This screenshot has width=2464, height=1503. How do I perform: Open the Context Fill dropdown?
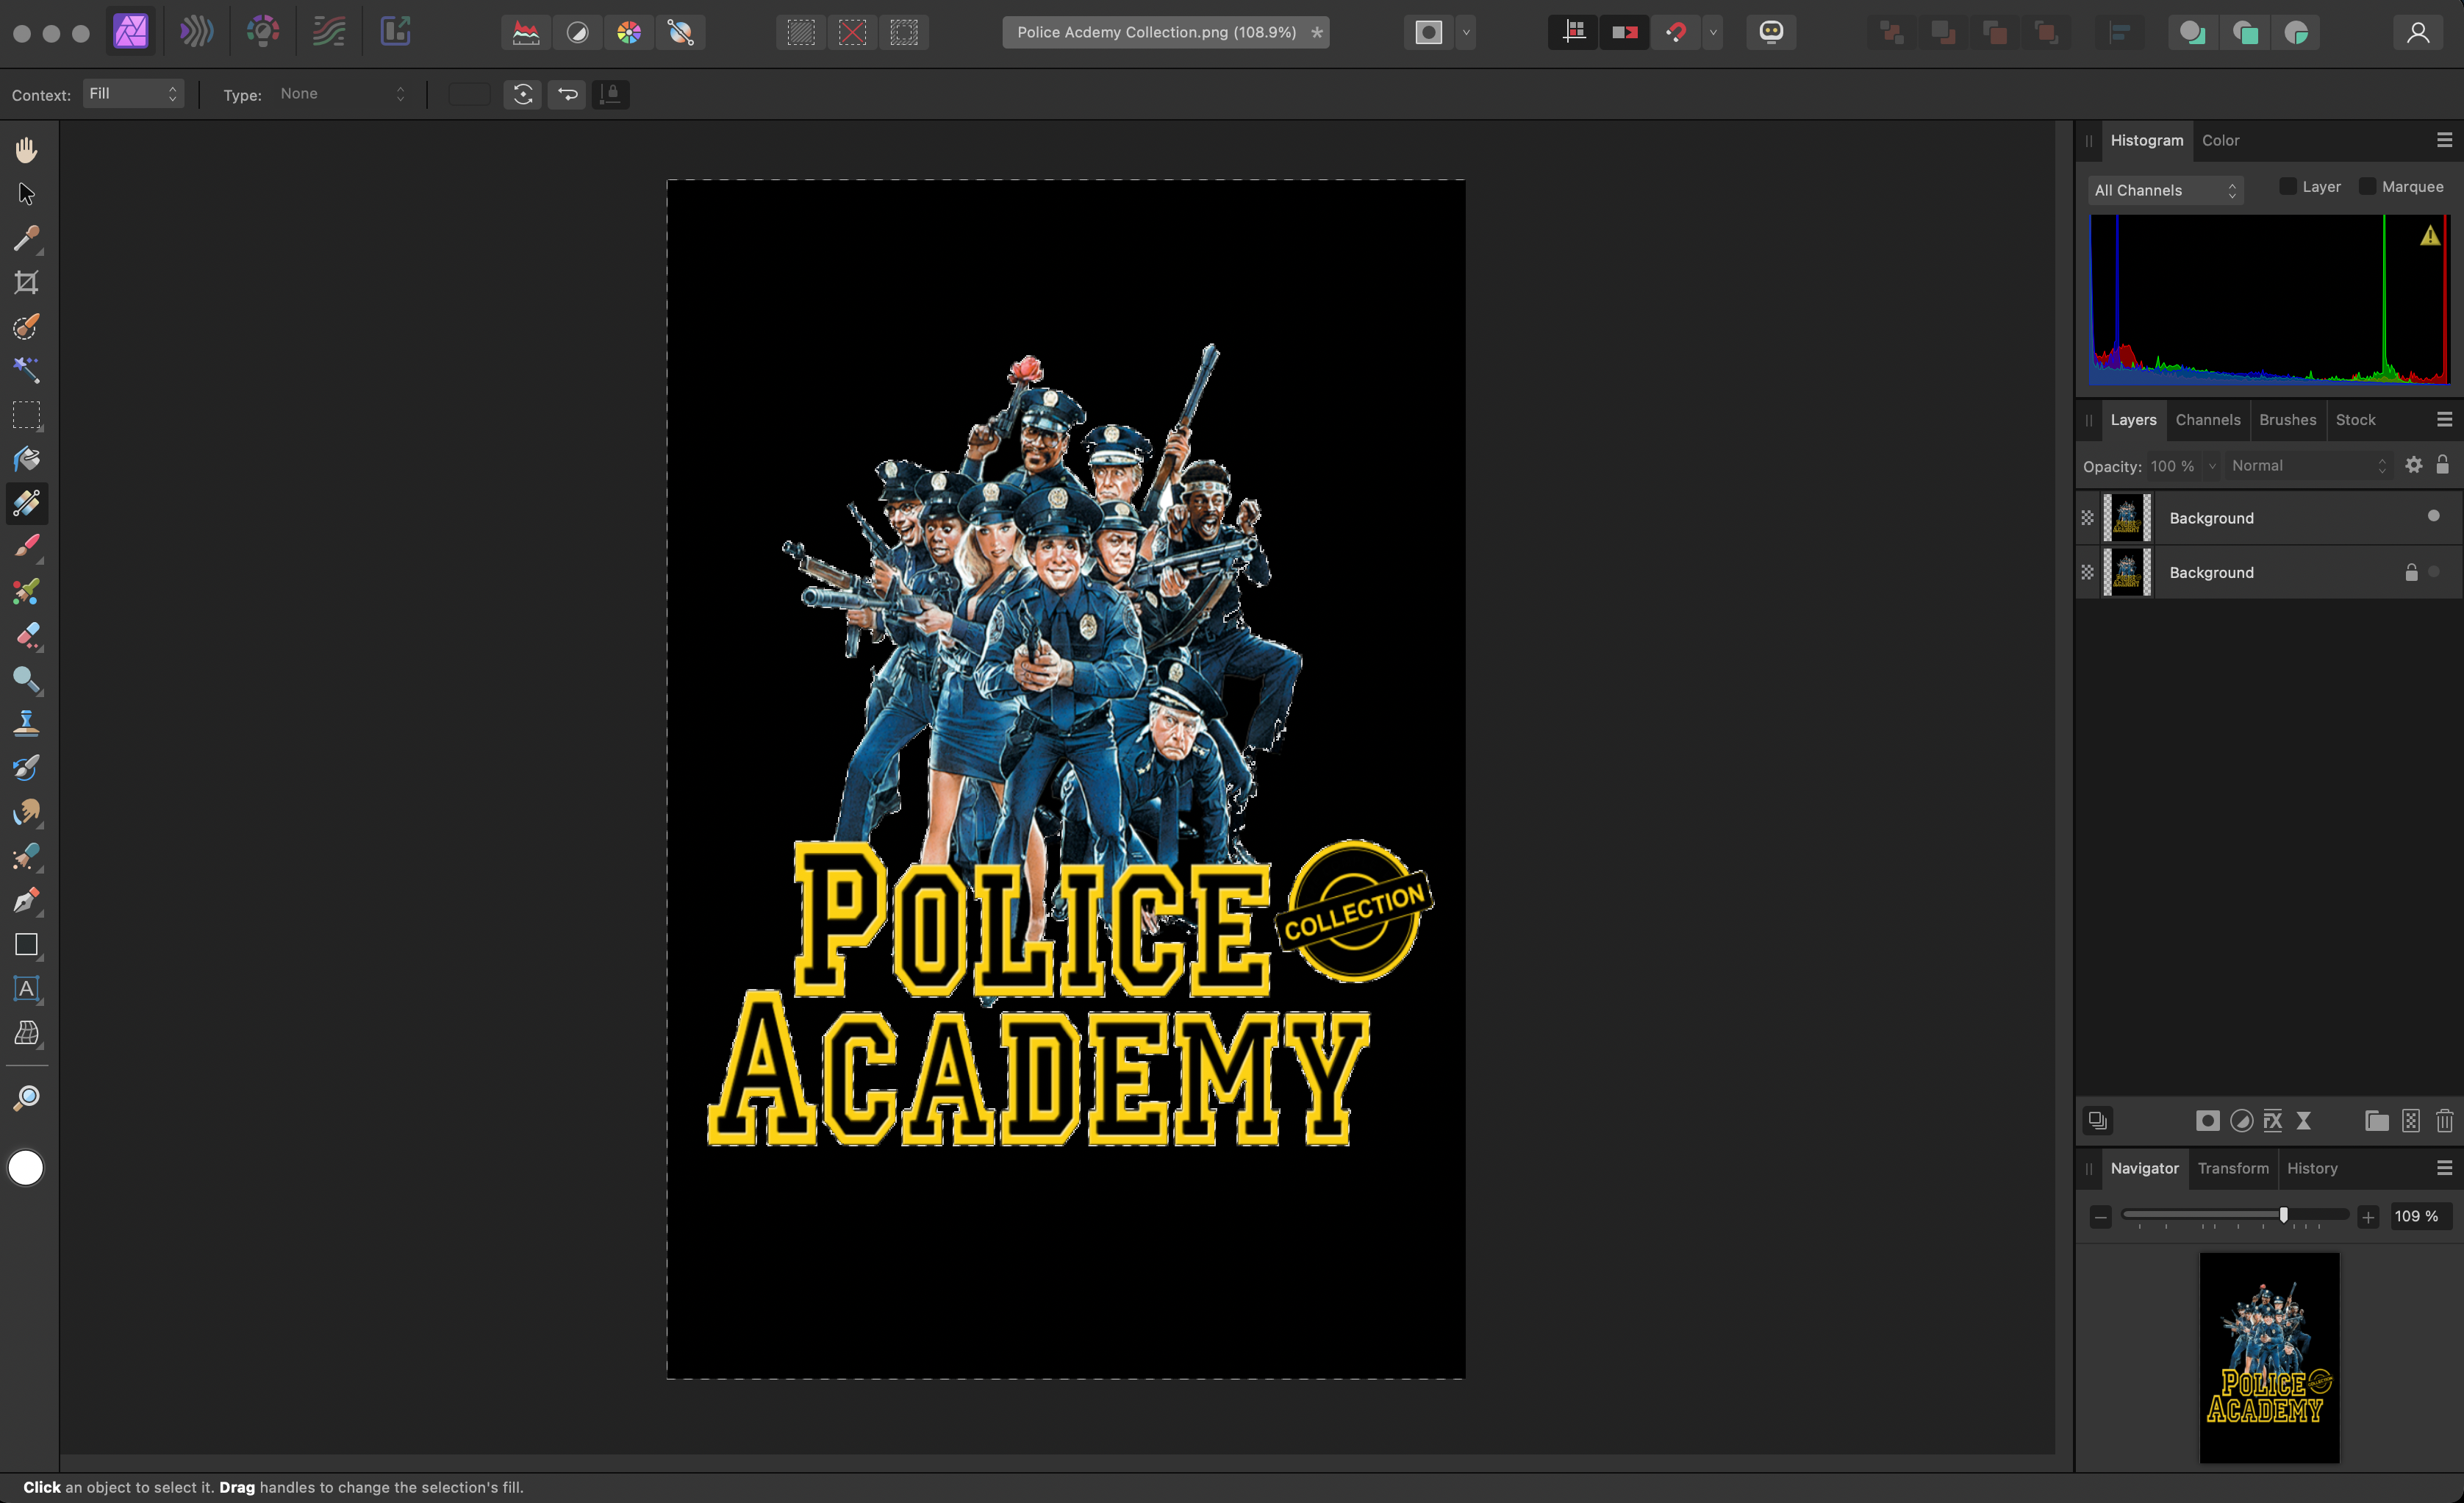[x=133, y=94]
